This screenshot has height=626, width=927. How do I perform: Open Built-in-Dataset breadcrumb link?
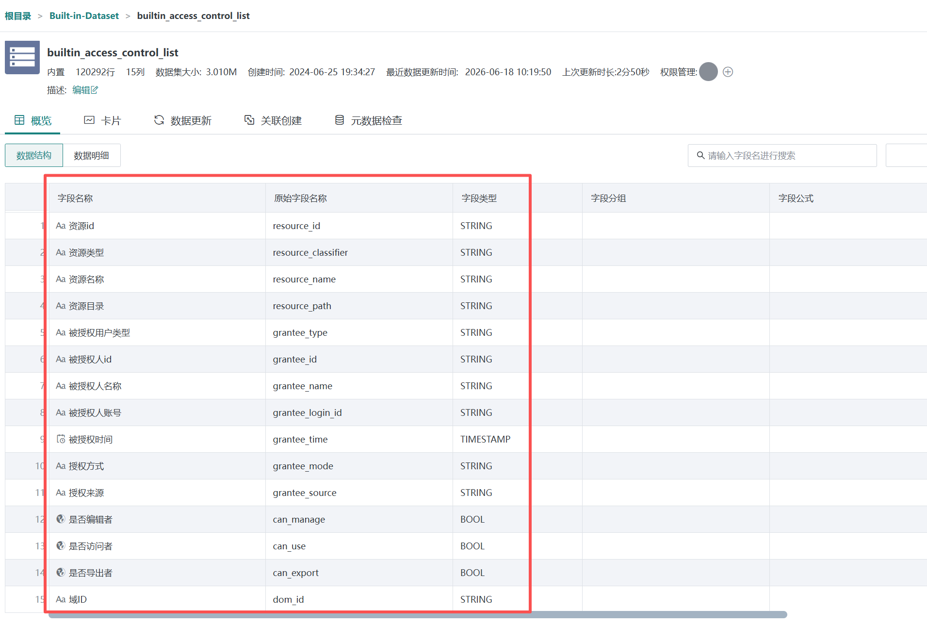(x=84, y=16)
